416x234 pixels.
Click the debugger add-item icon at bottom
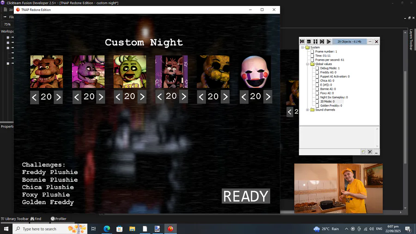click(363, 152)
